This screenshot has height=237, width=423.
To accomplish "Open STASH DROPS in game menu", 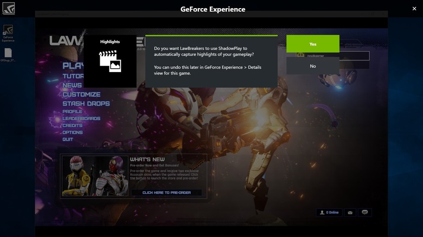I will pos(86,104).
